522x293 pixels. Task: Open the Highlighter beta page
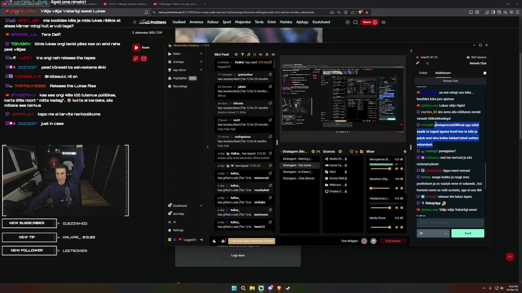coord(182,78)
